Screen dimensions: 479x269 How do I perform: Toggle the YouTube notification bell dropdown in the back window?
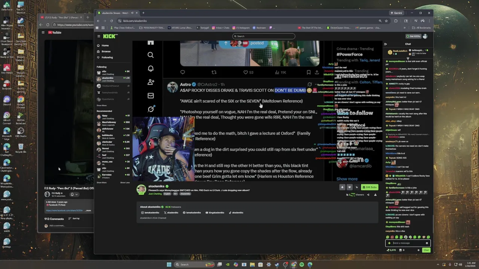pos(74,194)
